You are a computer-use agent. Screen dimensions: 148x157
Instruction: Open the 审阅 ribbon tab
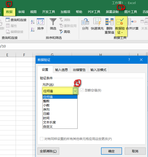21,12
